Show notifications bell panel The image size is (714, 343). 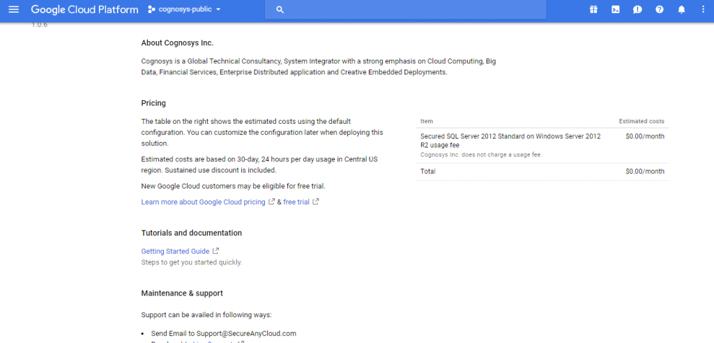[681, 10]
